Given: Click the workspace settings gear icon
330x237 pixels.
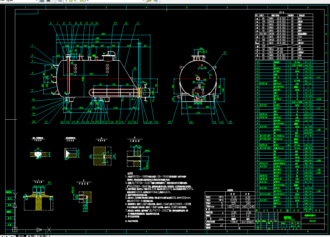Looking at the screenshot, I should pos(42,1).
